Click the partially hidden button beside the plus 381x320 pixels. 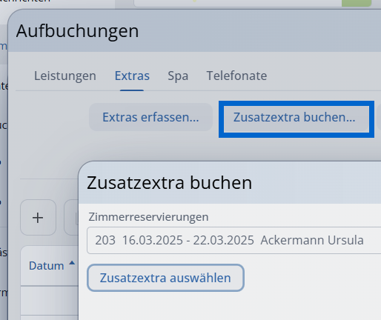point(71,218)
